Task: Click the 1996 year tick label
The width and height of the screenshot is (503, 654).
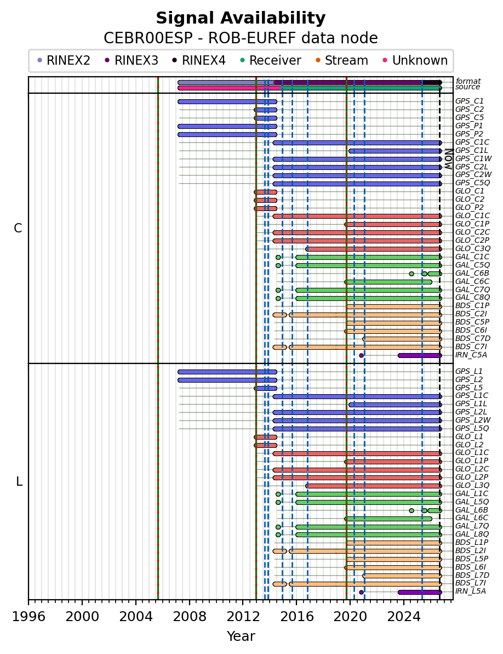Action: pos(28,617)
